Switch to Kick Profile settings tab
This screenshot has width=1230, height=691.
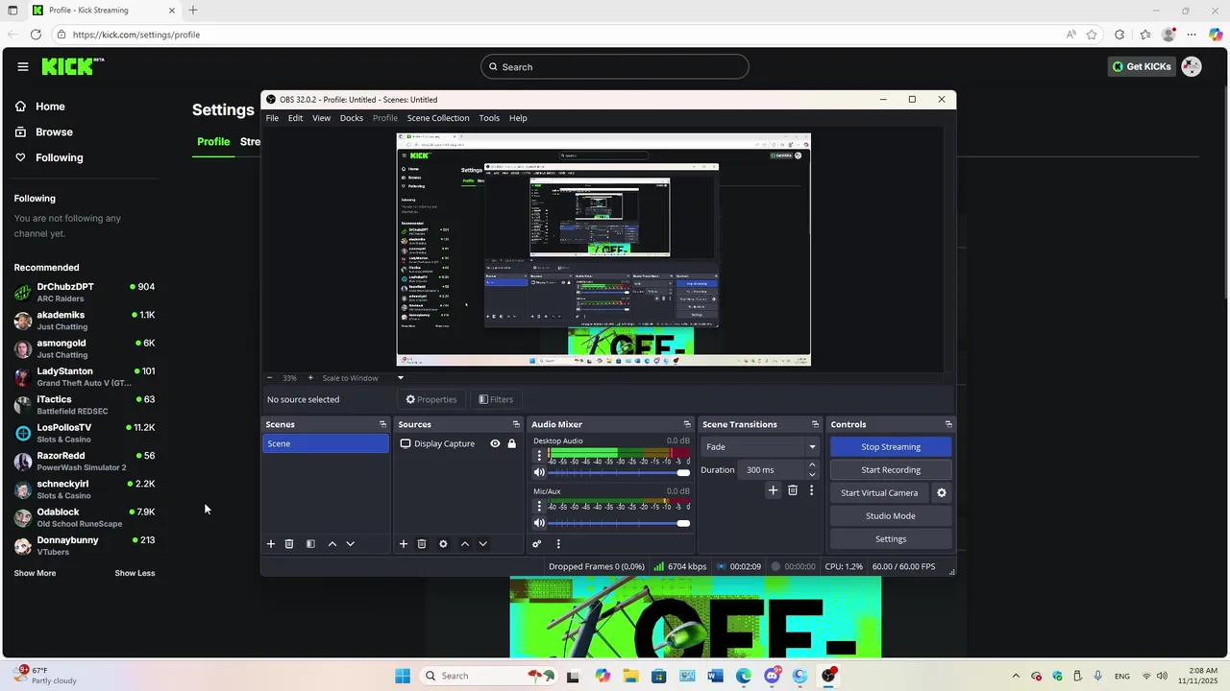(213, 142)
